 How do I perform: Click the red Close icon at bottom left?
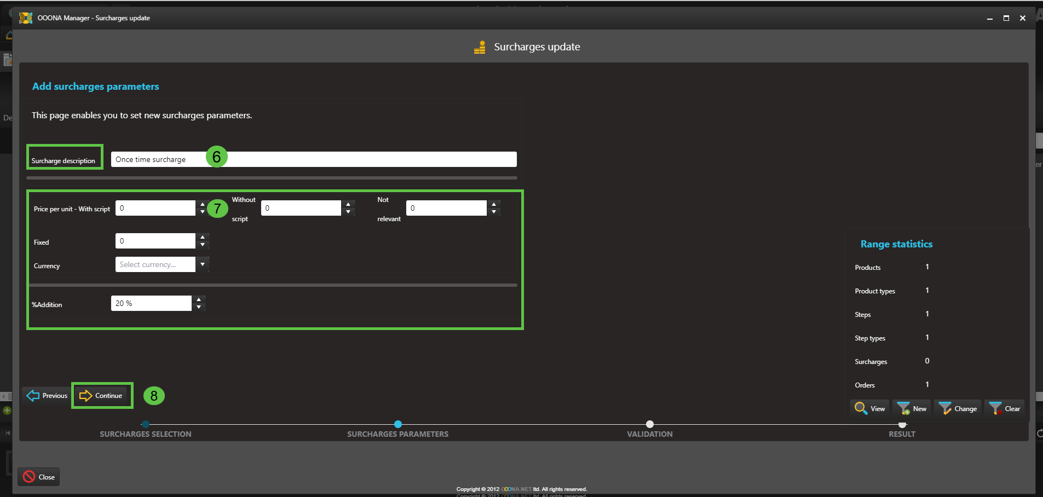pos(29,477)
